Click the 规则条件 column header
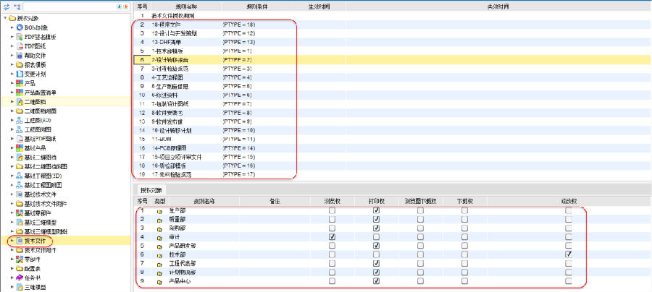 257,7
